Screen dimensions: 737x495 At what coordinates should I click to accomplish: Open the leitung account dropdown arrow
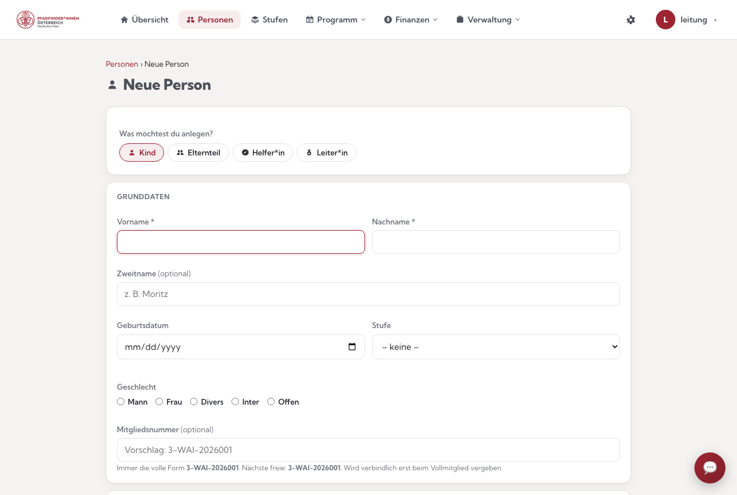(715, 20)
